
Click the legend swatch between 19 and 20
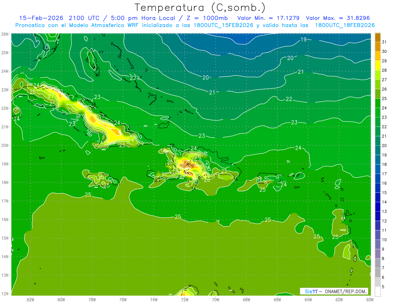[x=378, y=150]
